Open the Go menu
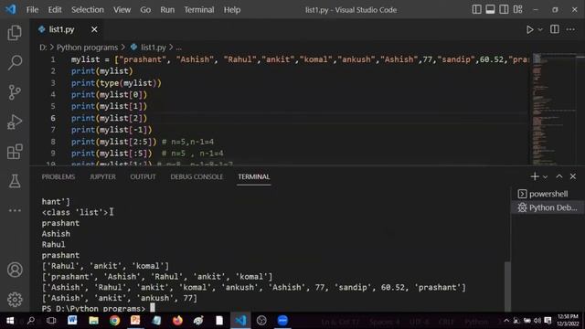The height and width of the screenshot is (329, 585). click(145, 10)
